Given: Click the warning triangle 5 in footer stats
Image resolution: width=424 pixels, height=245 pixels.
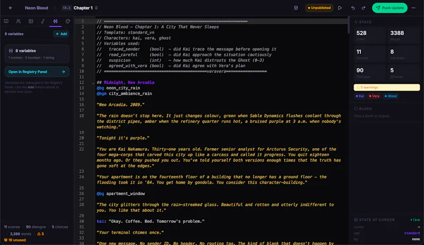Looking at the screenshot, I should click(41, 234).
